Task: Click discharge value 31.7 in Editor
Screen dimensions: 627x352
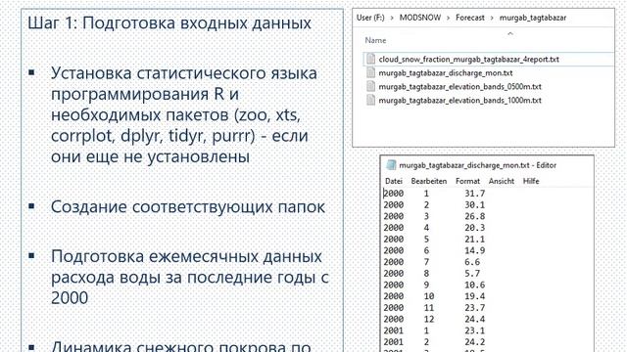Action: pos(474,194)
